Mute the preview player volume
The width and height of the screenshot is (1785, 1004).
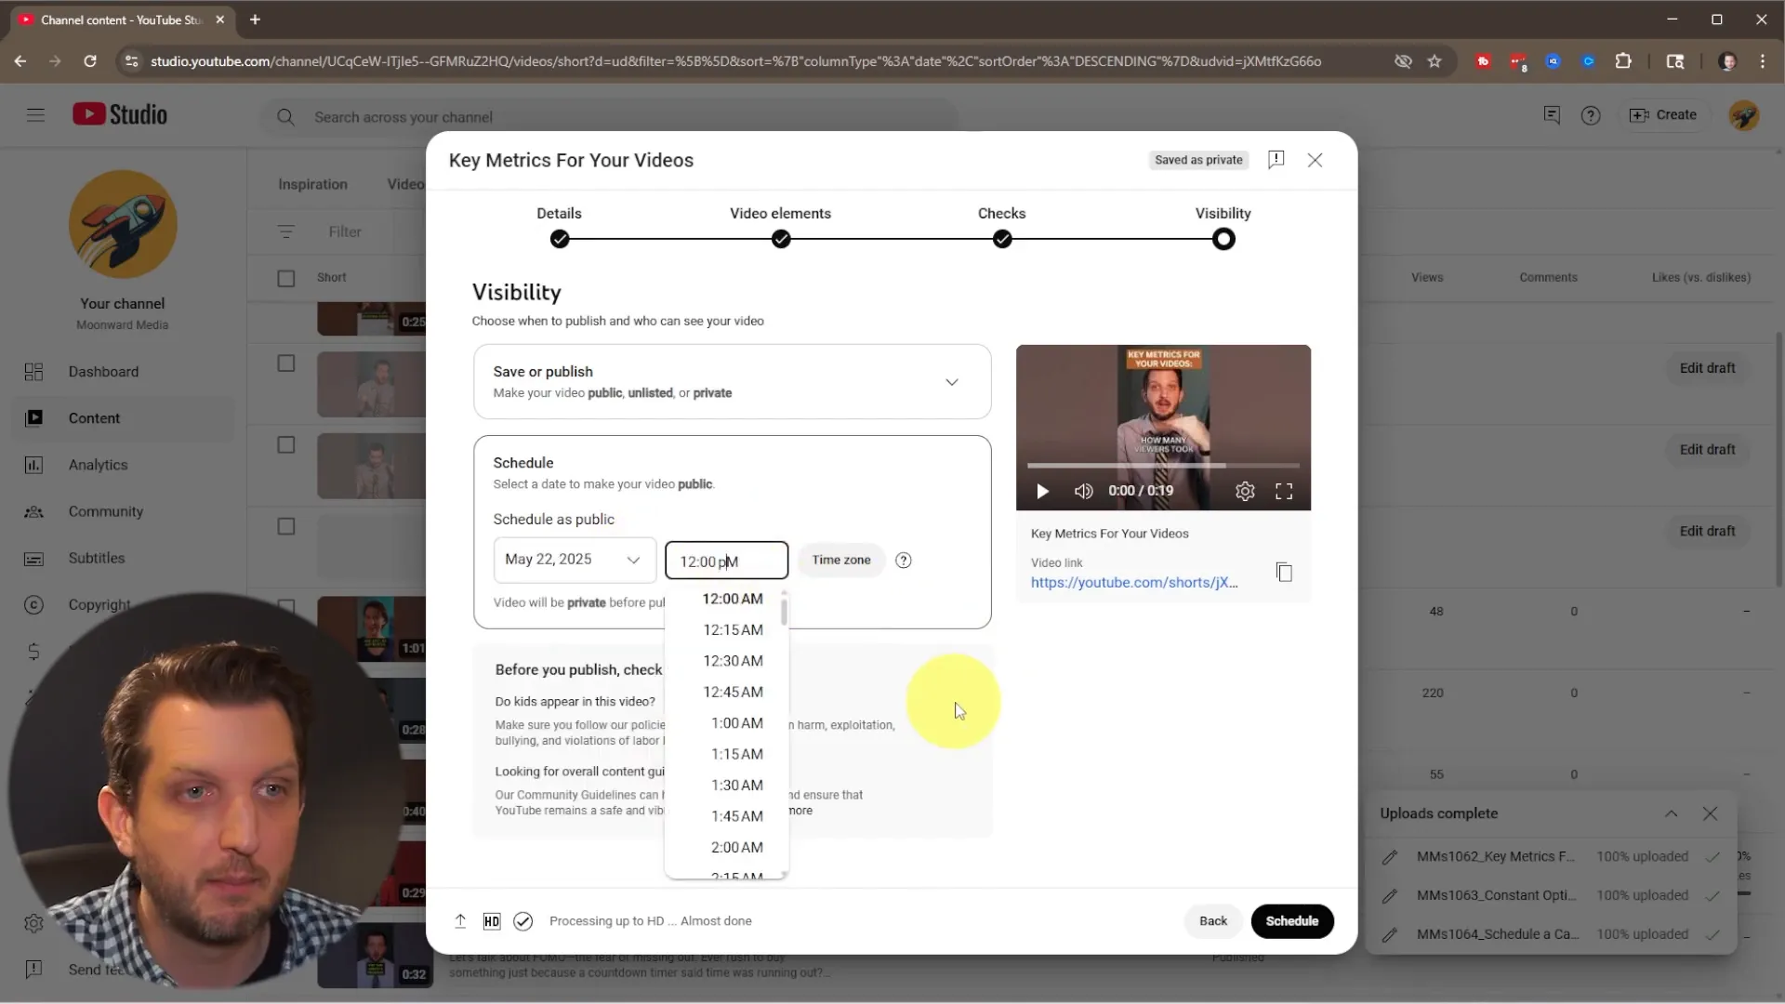click(x=1083, y=491)
